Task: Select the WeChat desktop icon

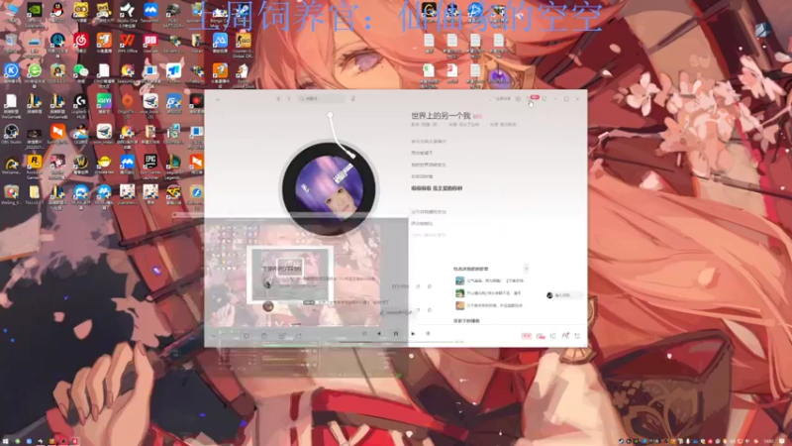Action: (x=81, y=73)
